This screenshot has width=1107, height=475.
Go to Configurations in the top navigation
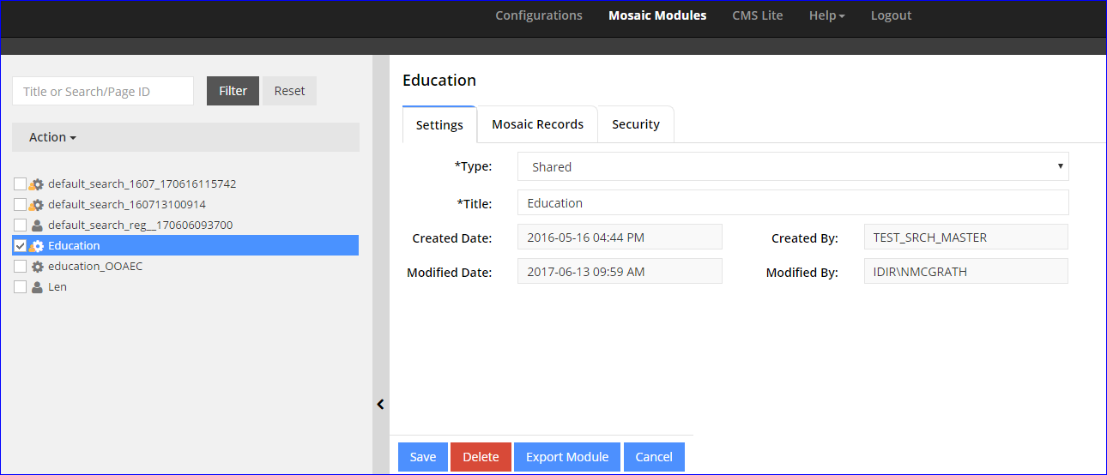(538, 15)
